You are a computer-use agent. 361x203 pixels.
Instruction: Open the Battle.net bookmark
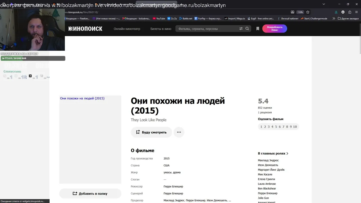pyautogui.click(x=186, y=19)
